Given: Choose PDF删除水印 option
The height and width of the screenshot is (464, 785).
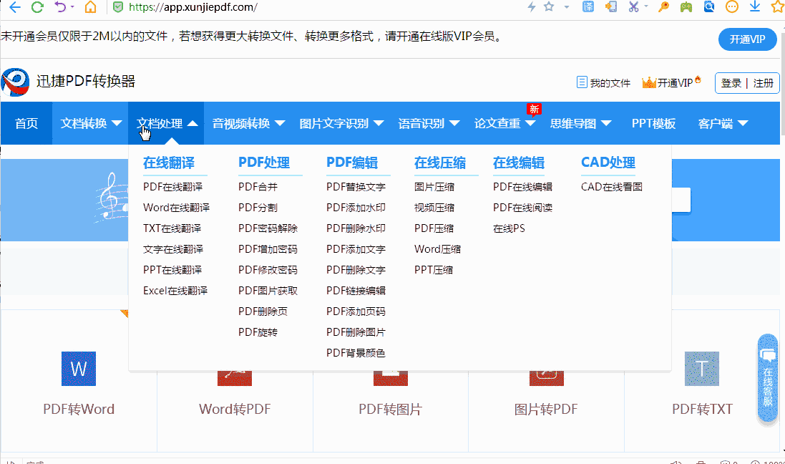Looking at the screenshot, I should pyautogui.click(x=356, y=228).
